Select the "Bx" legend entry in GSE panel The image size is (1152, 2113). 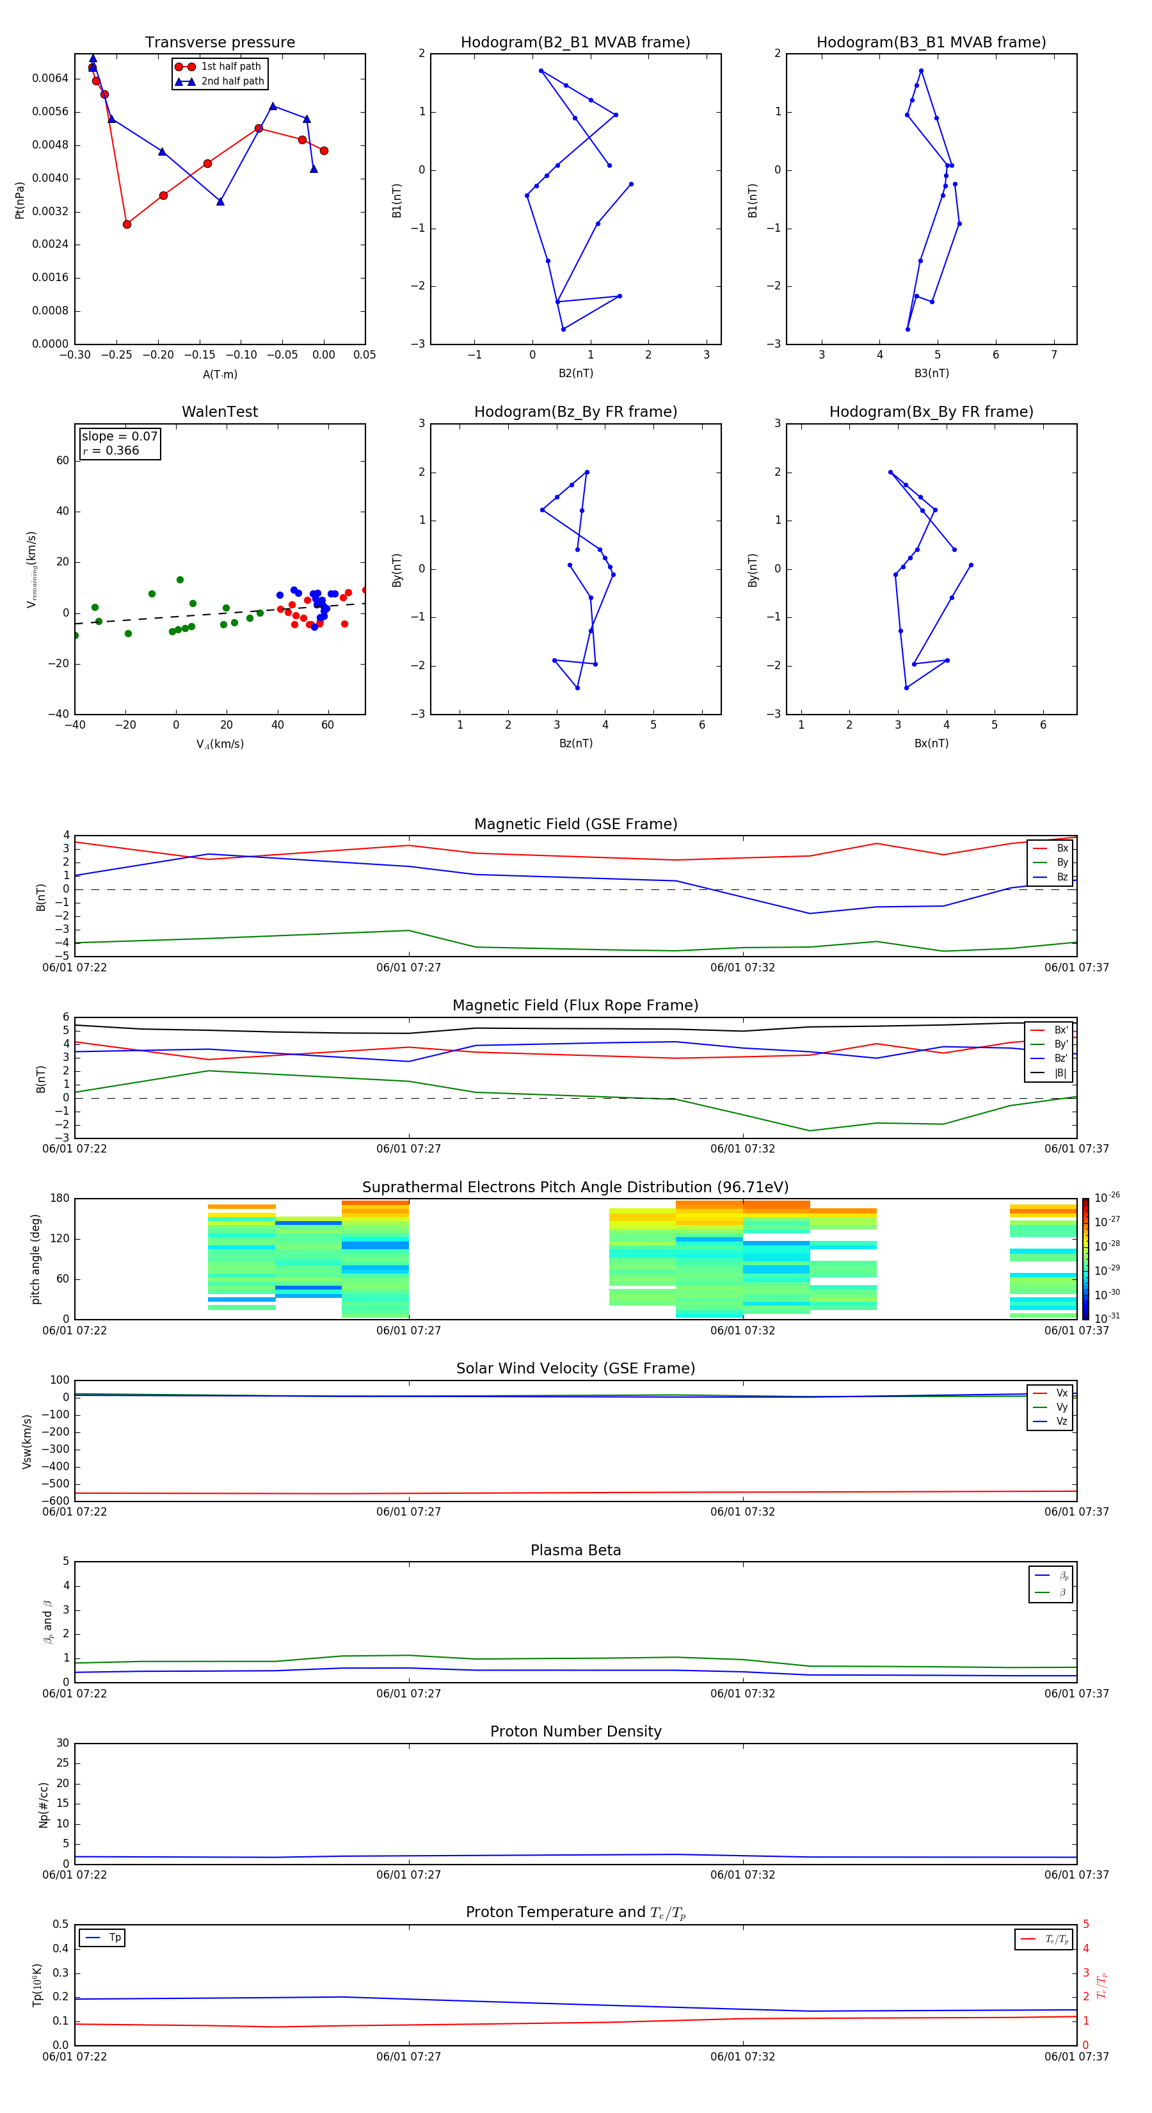[x=1051, y=848]
